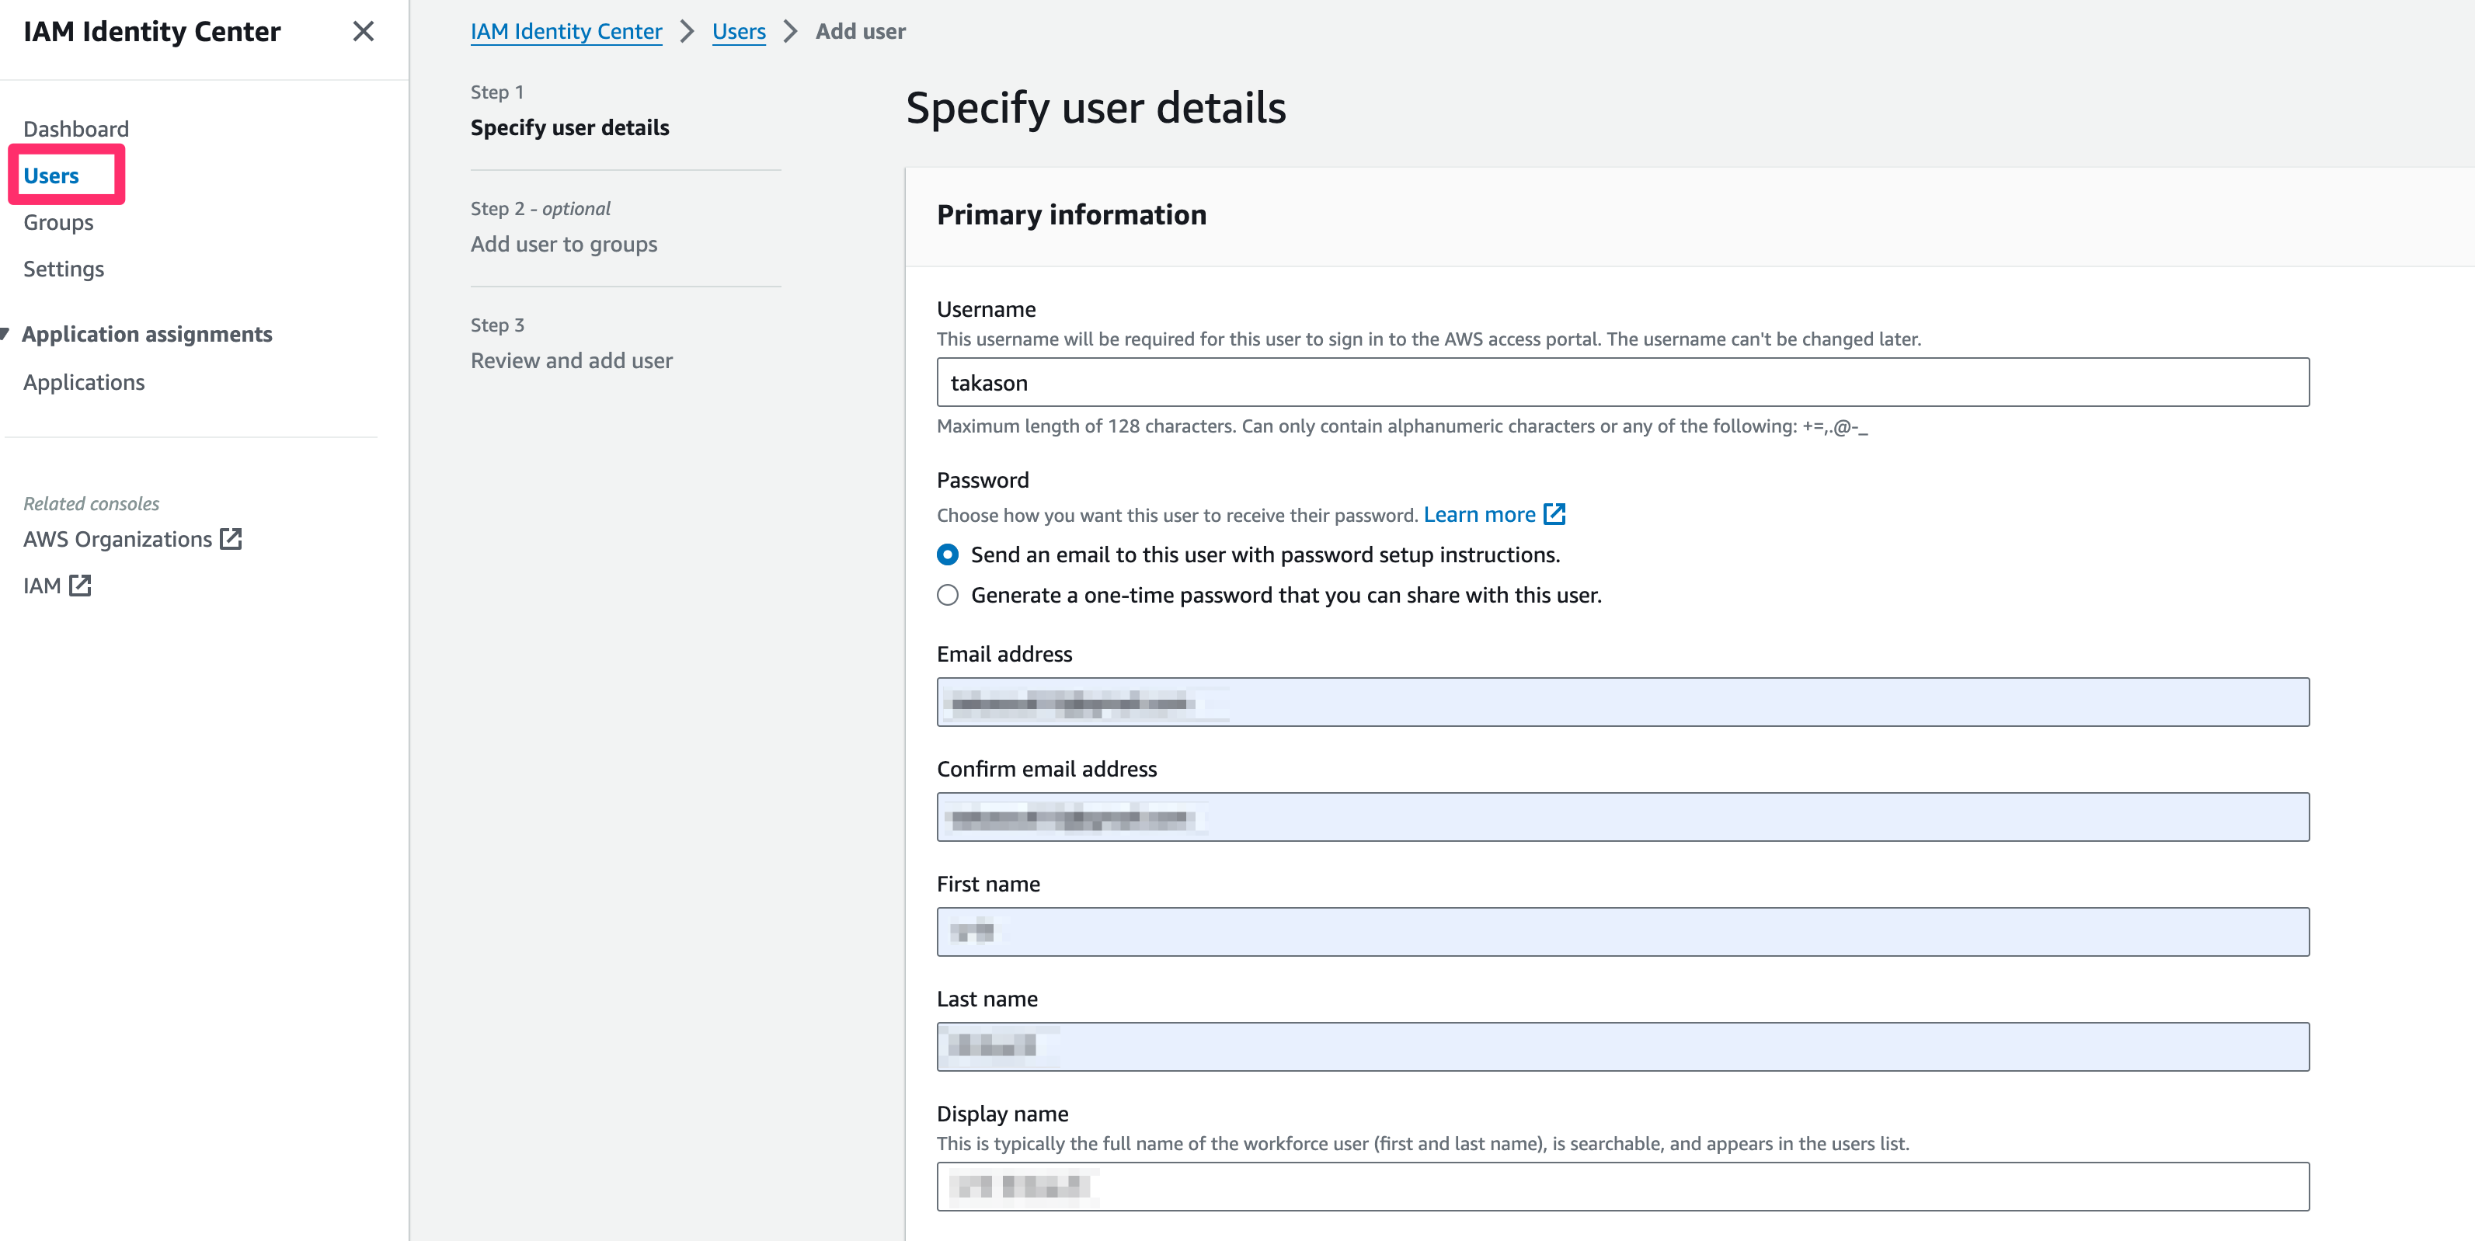2475x1241 pixels.
Task: Go to Users in the sidebar
Action: (x=51, y=176)
